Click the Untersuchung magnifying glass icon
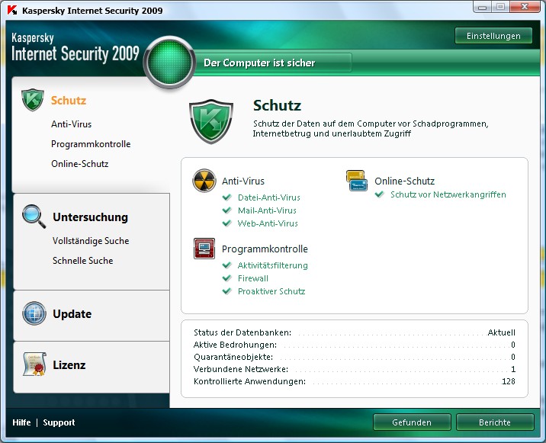This screenshot has width=546, height=443. 34,217
